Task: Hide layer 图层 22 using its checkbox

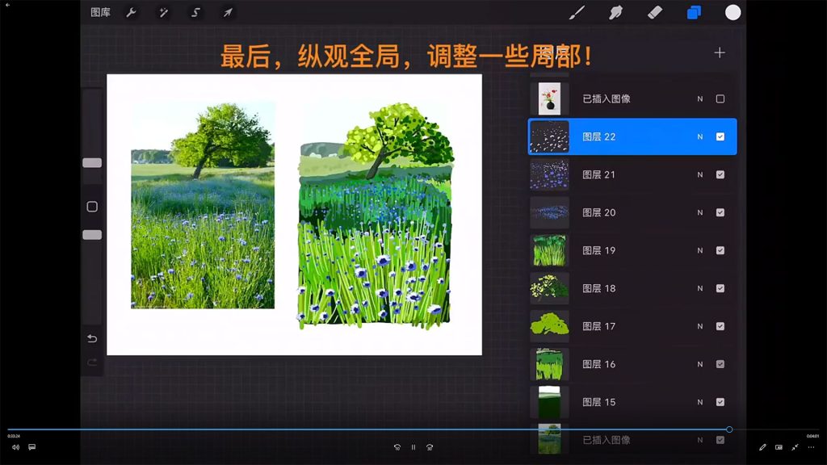Action: 720,137
